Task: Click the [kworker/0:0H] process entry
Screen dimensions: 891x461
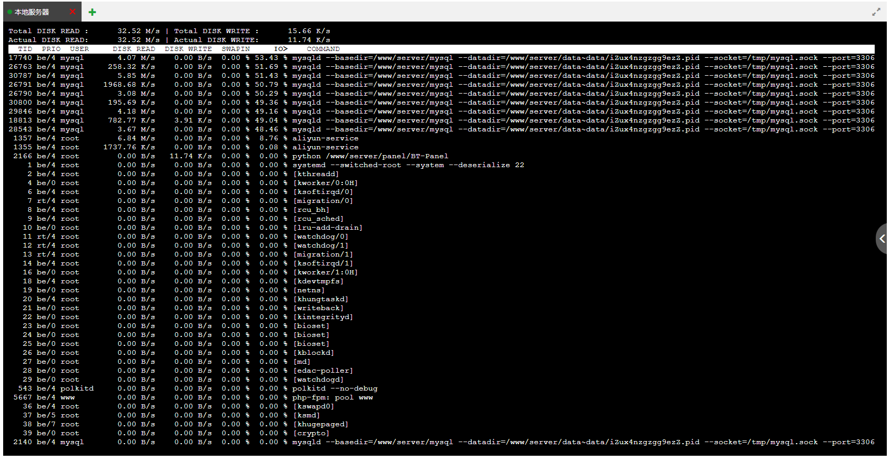Action: 326,183
